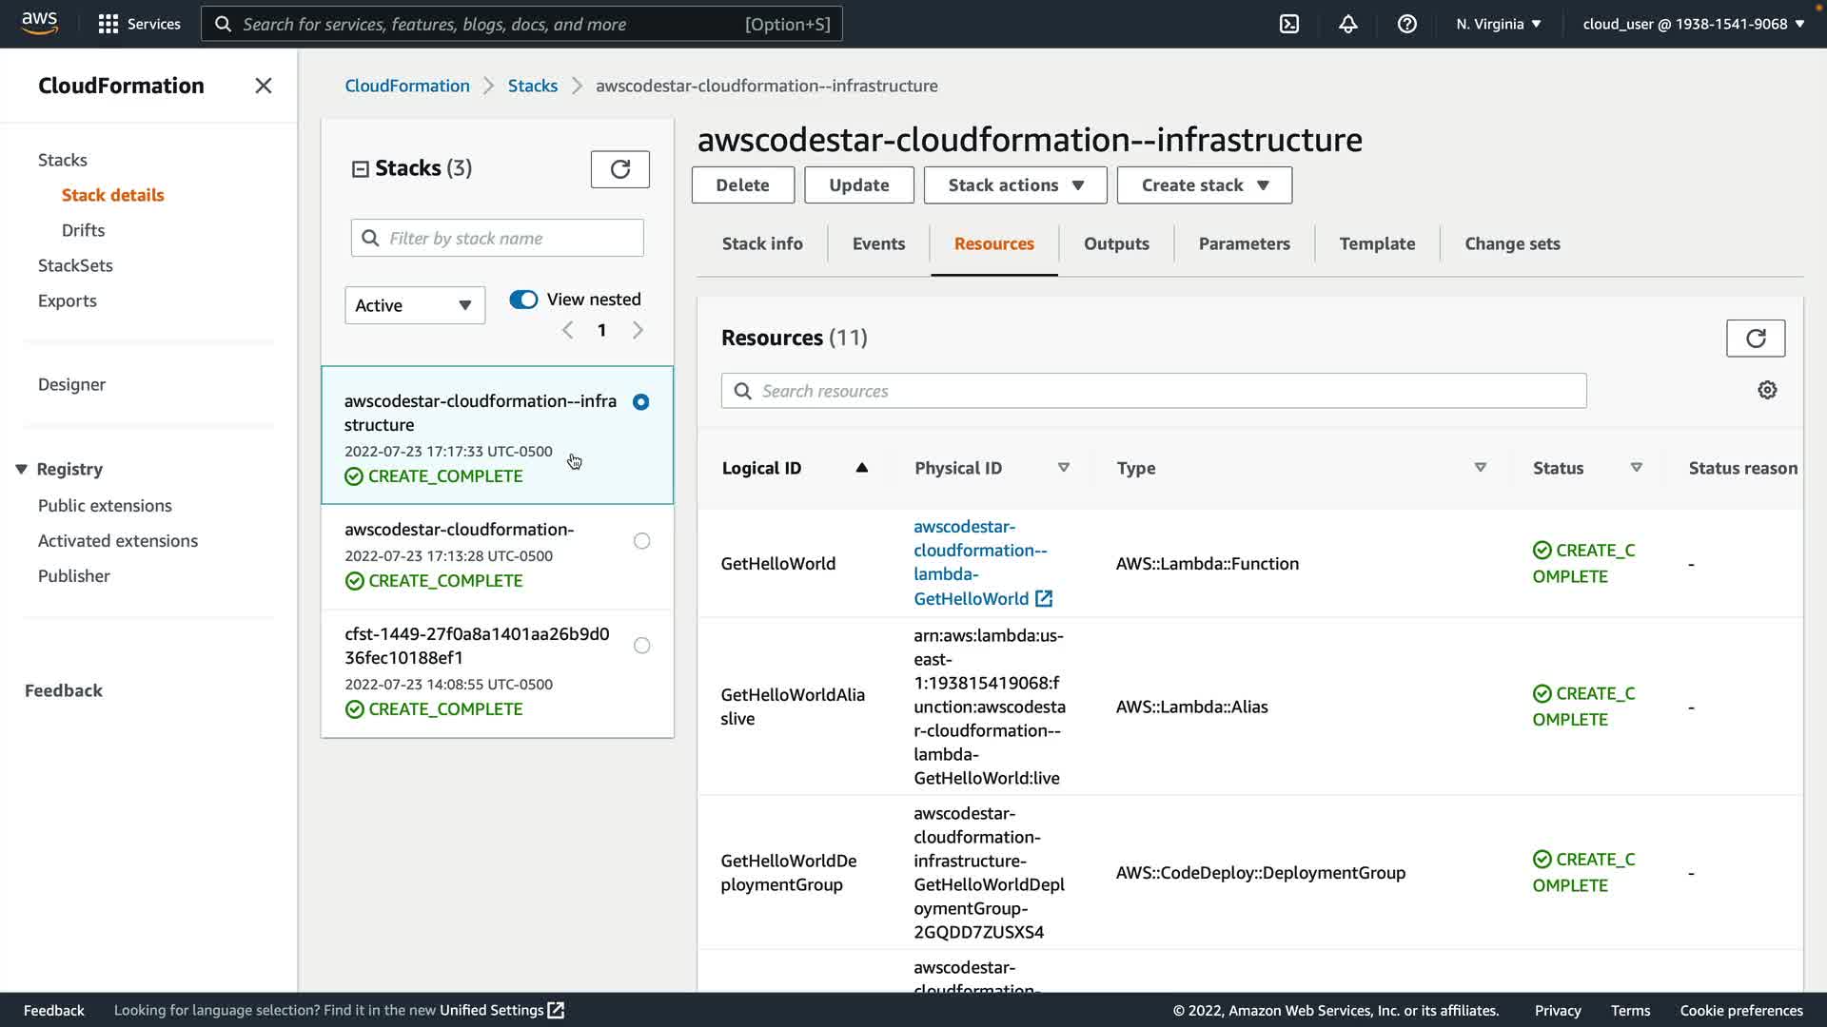Expand the Stack actions dropdown

tap(1014, 185)
